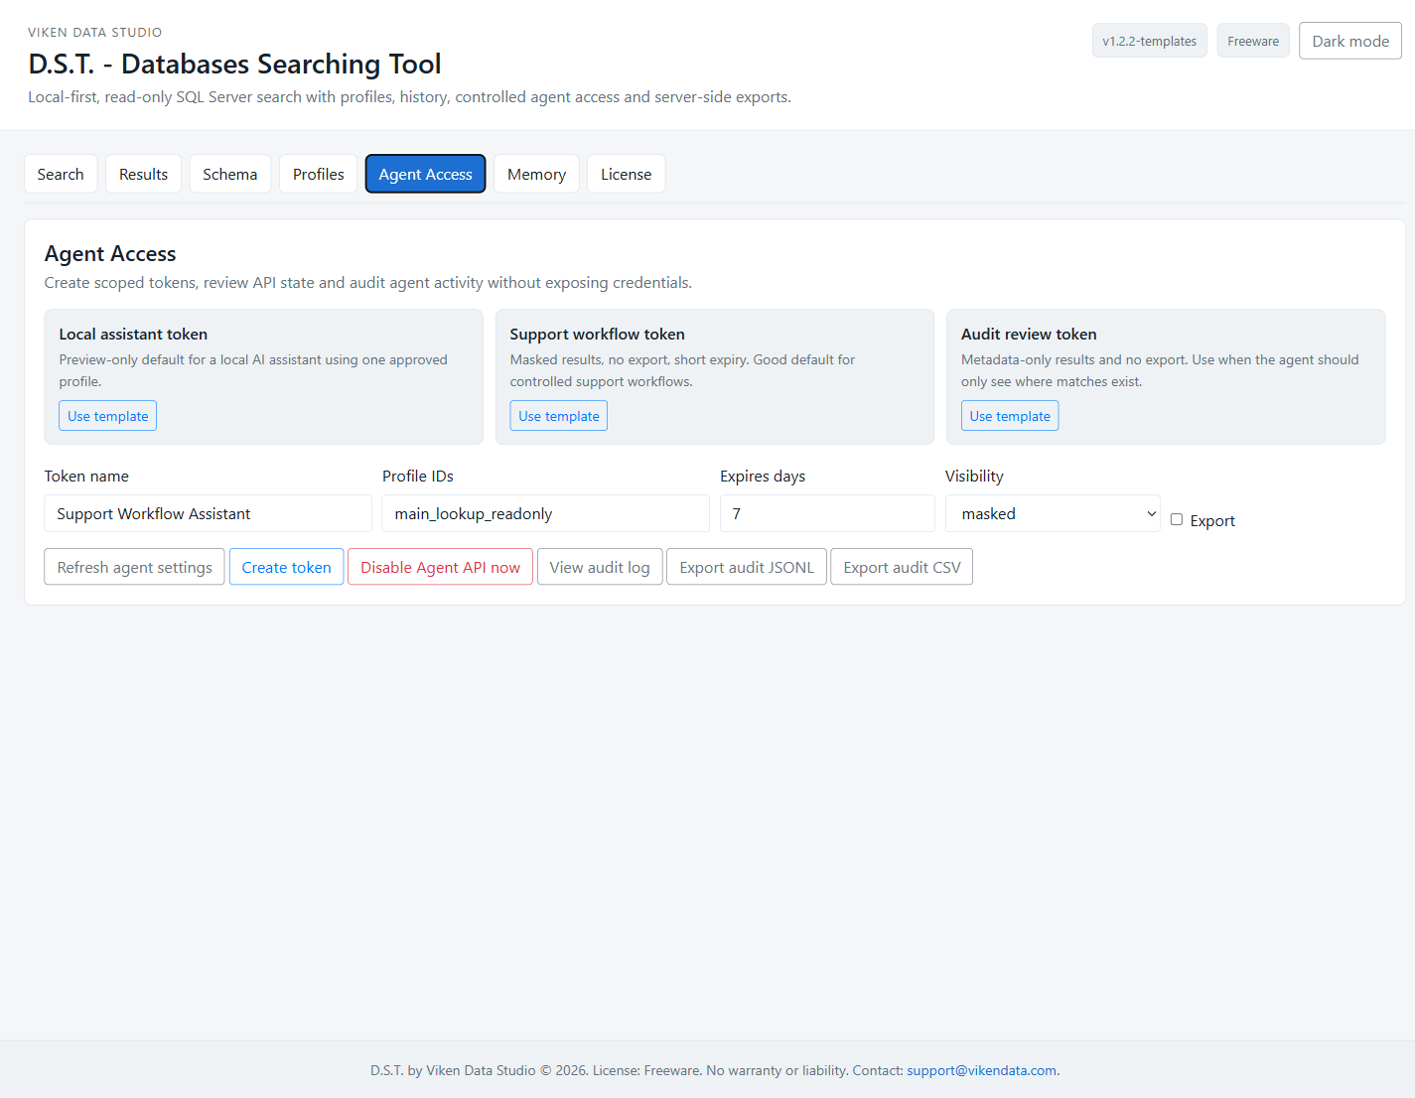Image resolution: width=1415 pixels, height=1098 pixels.
Task: Click the Local assistant token heading
Action: (x=133, y=335)
